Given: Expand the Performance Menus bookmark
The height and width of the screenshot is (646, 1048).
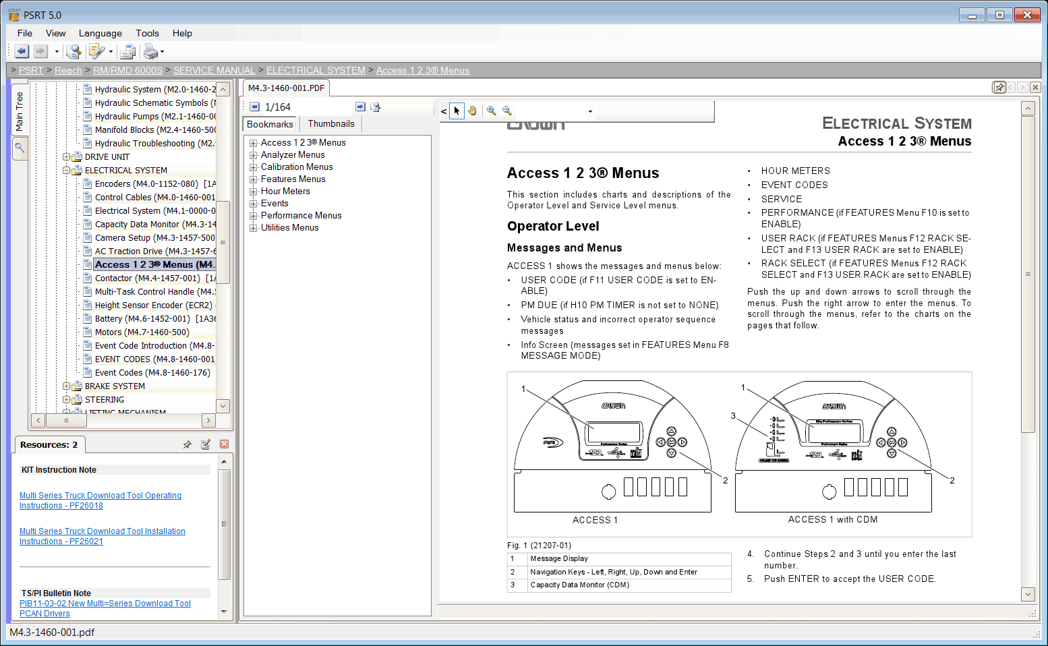Looking at the screenshot, I should pos(254,216).
